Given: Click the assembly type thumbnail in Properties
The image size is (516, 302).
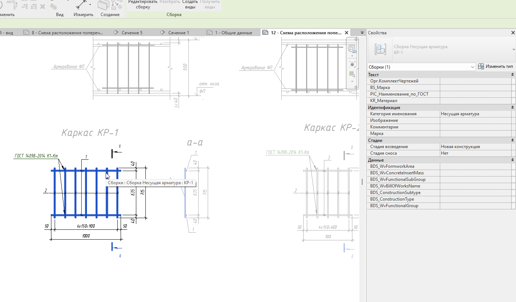Looking at the screenshot, I should coord(380,49).
